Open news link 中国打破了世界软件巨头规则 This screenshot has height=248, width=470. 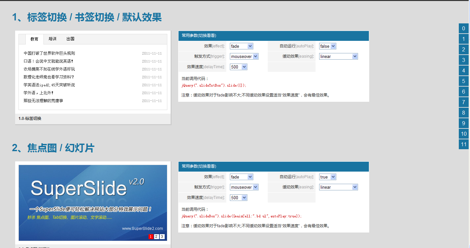[x=49, y=53]
